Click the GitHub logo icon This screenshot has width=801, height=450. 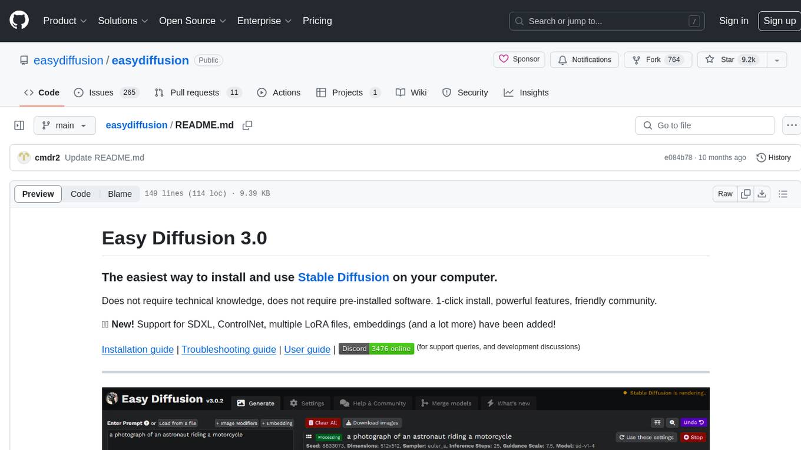[x=19, y=21]
